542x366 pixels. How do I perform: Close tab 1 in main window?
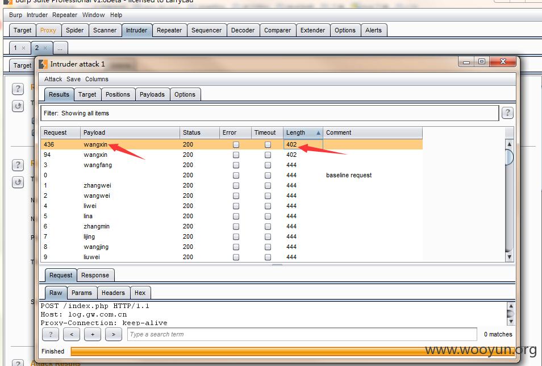point(23,48)
